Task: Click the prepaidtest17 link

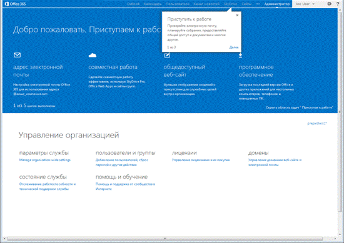Action: 317,123
